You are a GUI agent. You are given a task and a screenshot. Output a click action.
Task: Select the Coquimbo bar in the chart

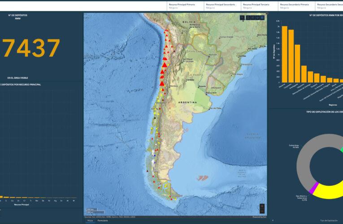coord(291,56)
